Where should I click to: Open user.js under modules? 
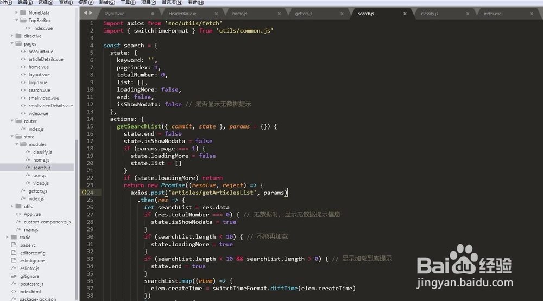pyautogui.click(x=40, y=175)
